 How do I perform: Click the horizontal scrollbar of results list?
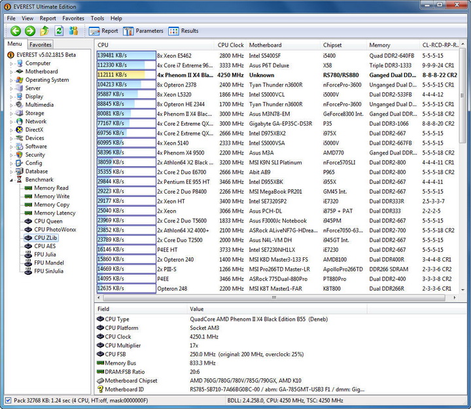274,298
